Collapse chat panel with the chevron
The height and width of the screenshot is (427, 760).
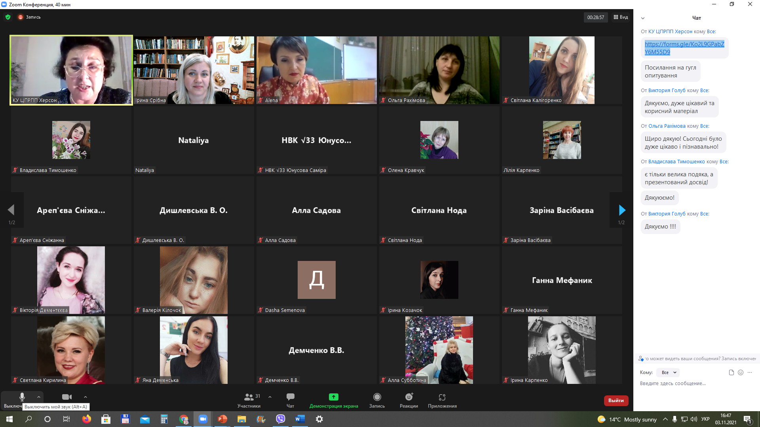[643, 18]
